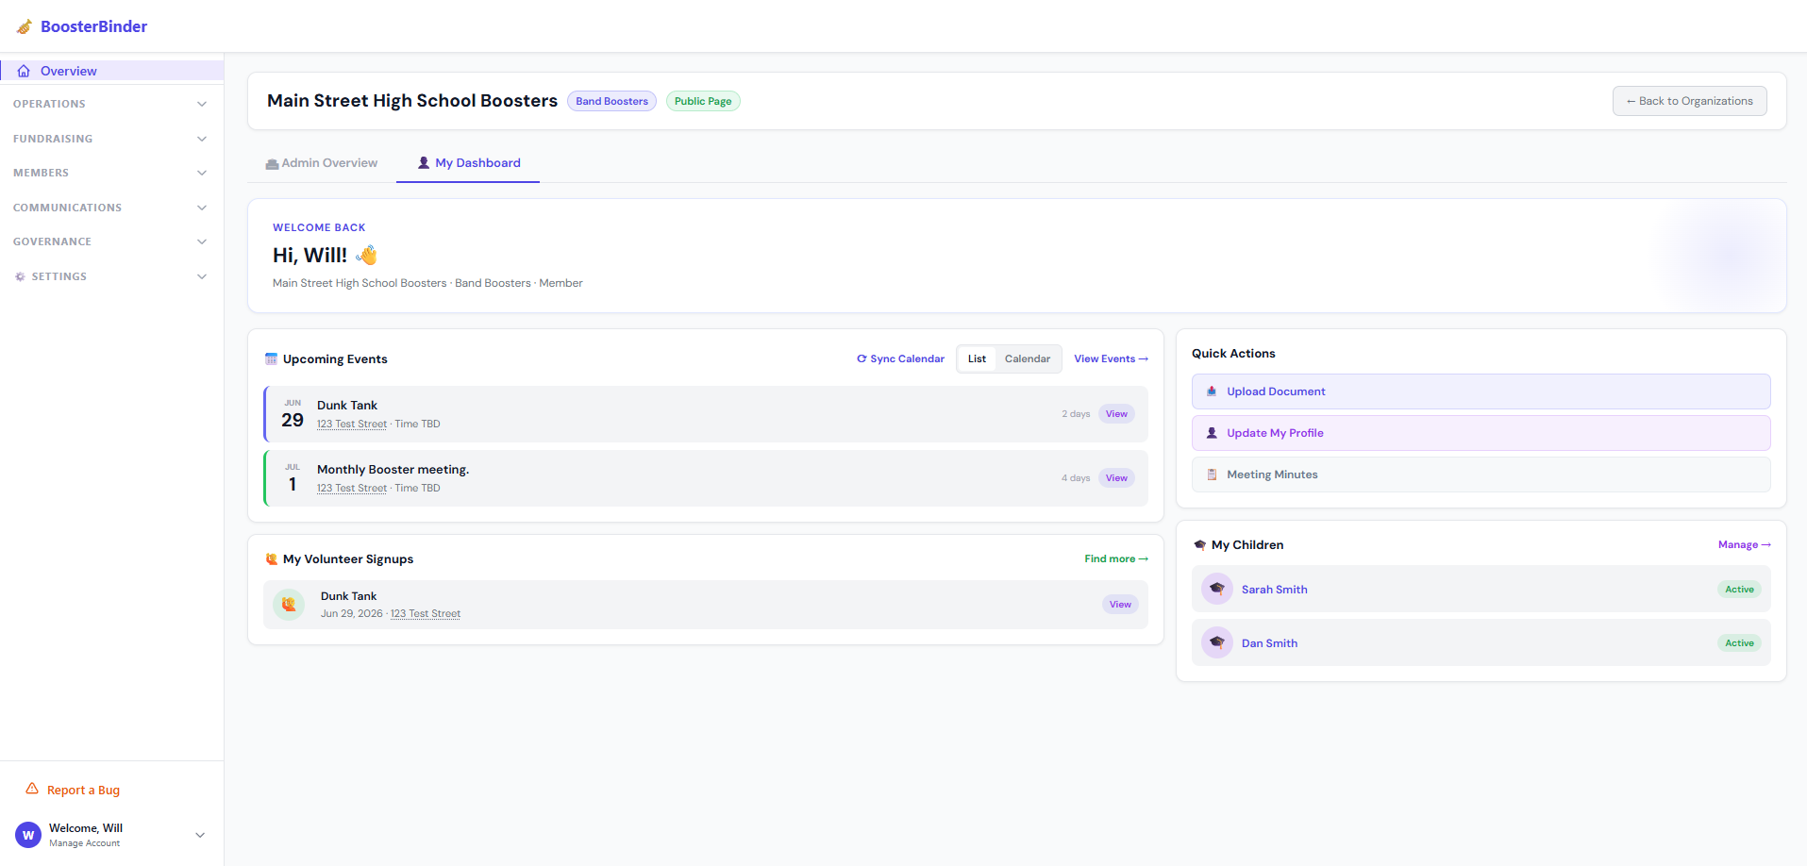Click the Admin Overview briefcase icon
1807x866 pixels.
pos(272,163)
